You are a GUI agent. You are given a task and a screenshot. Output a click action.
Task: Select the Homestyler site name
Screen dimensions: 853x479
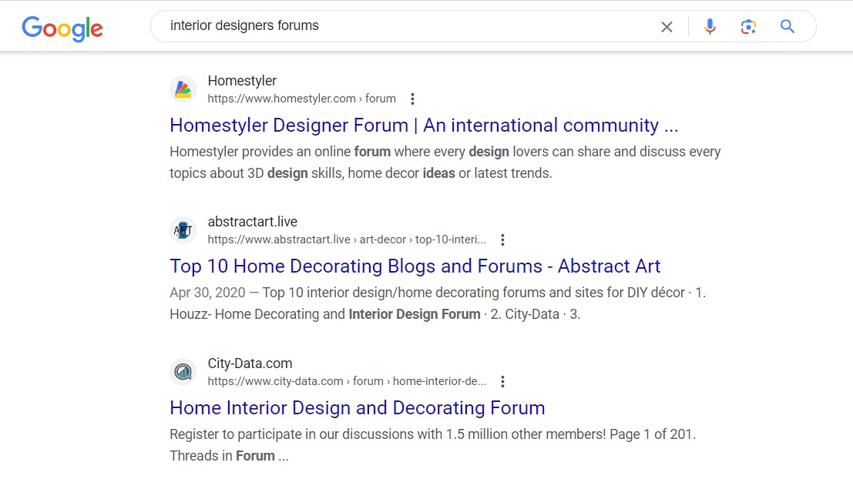pyautogui.click(x=242, y=80)
